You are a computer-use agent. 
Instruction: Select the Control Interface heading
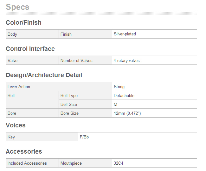30,49
